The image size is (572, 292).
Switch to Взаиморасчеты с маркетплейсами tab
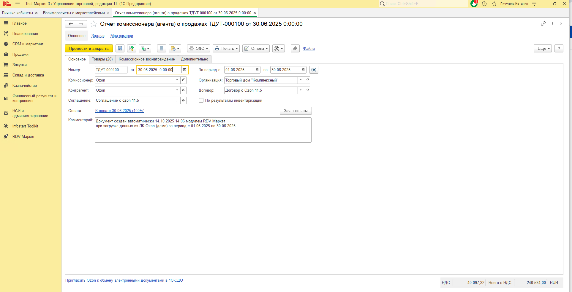coord(74,13)
